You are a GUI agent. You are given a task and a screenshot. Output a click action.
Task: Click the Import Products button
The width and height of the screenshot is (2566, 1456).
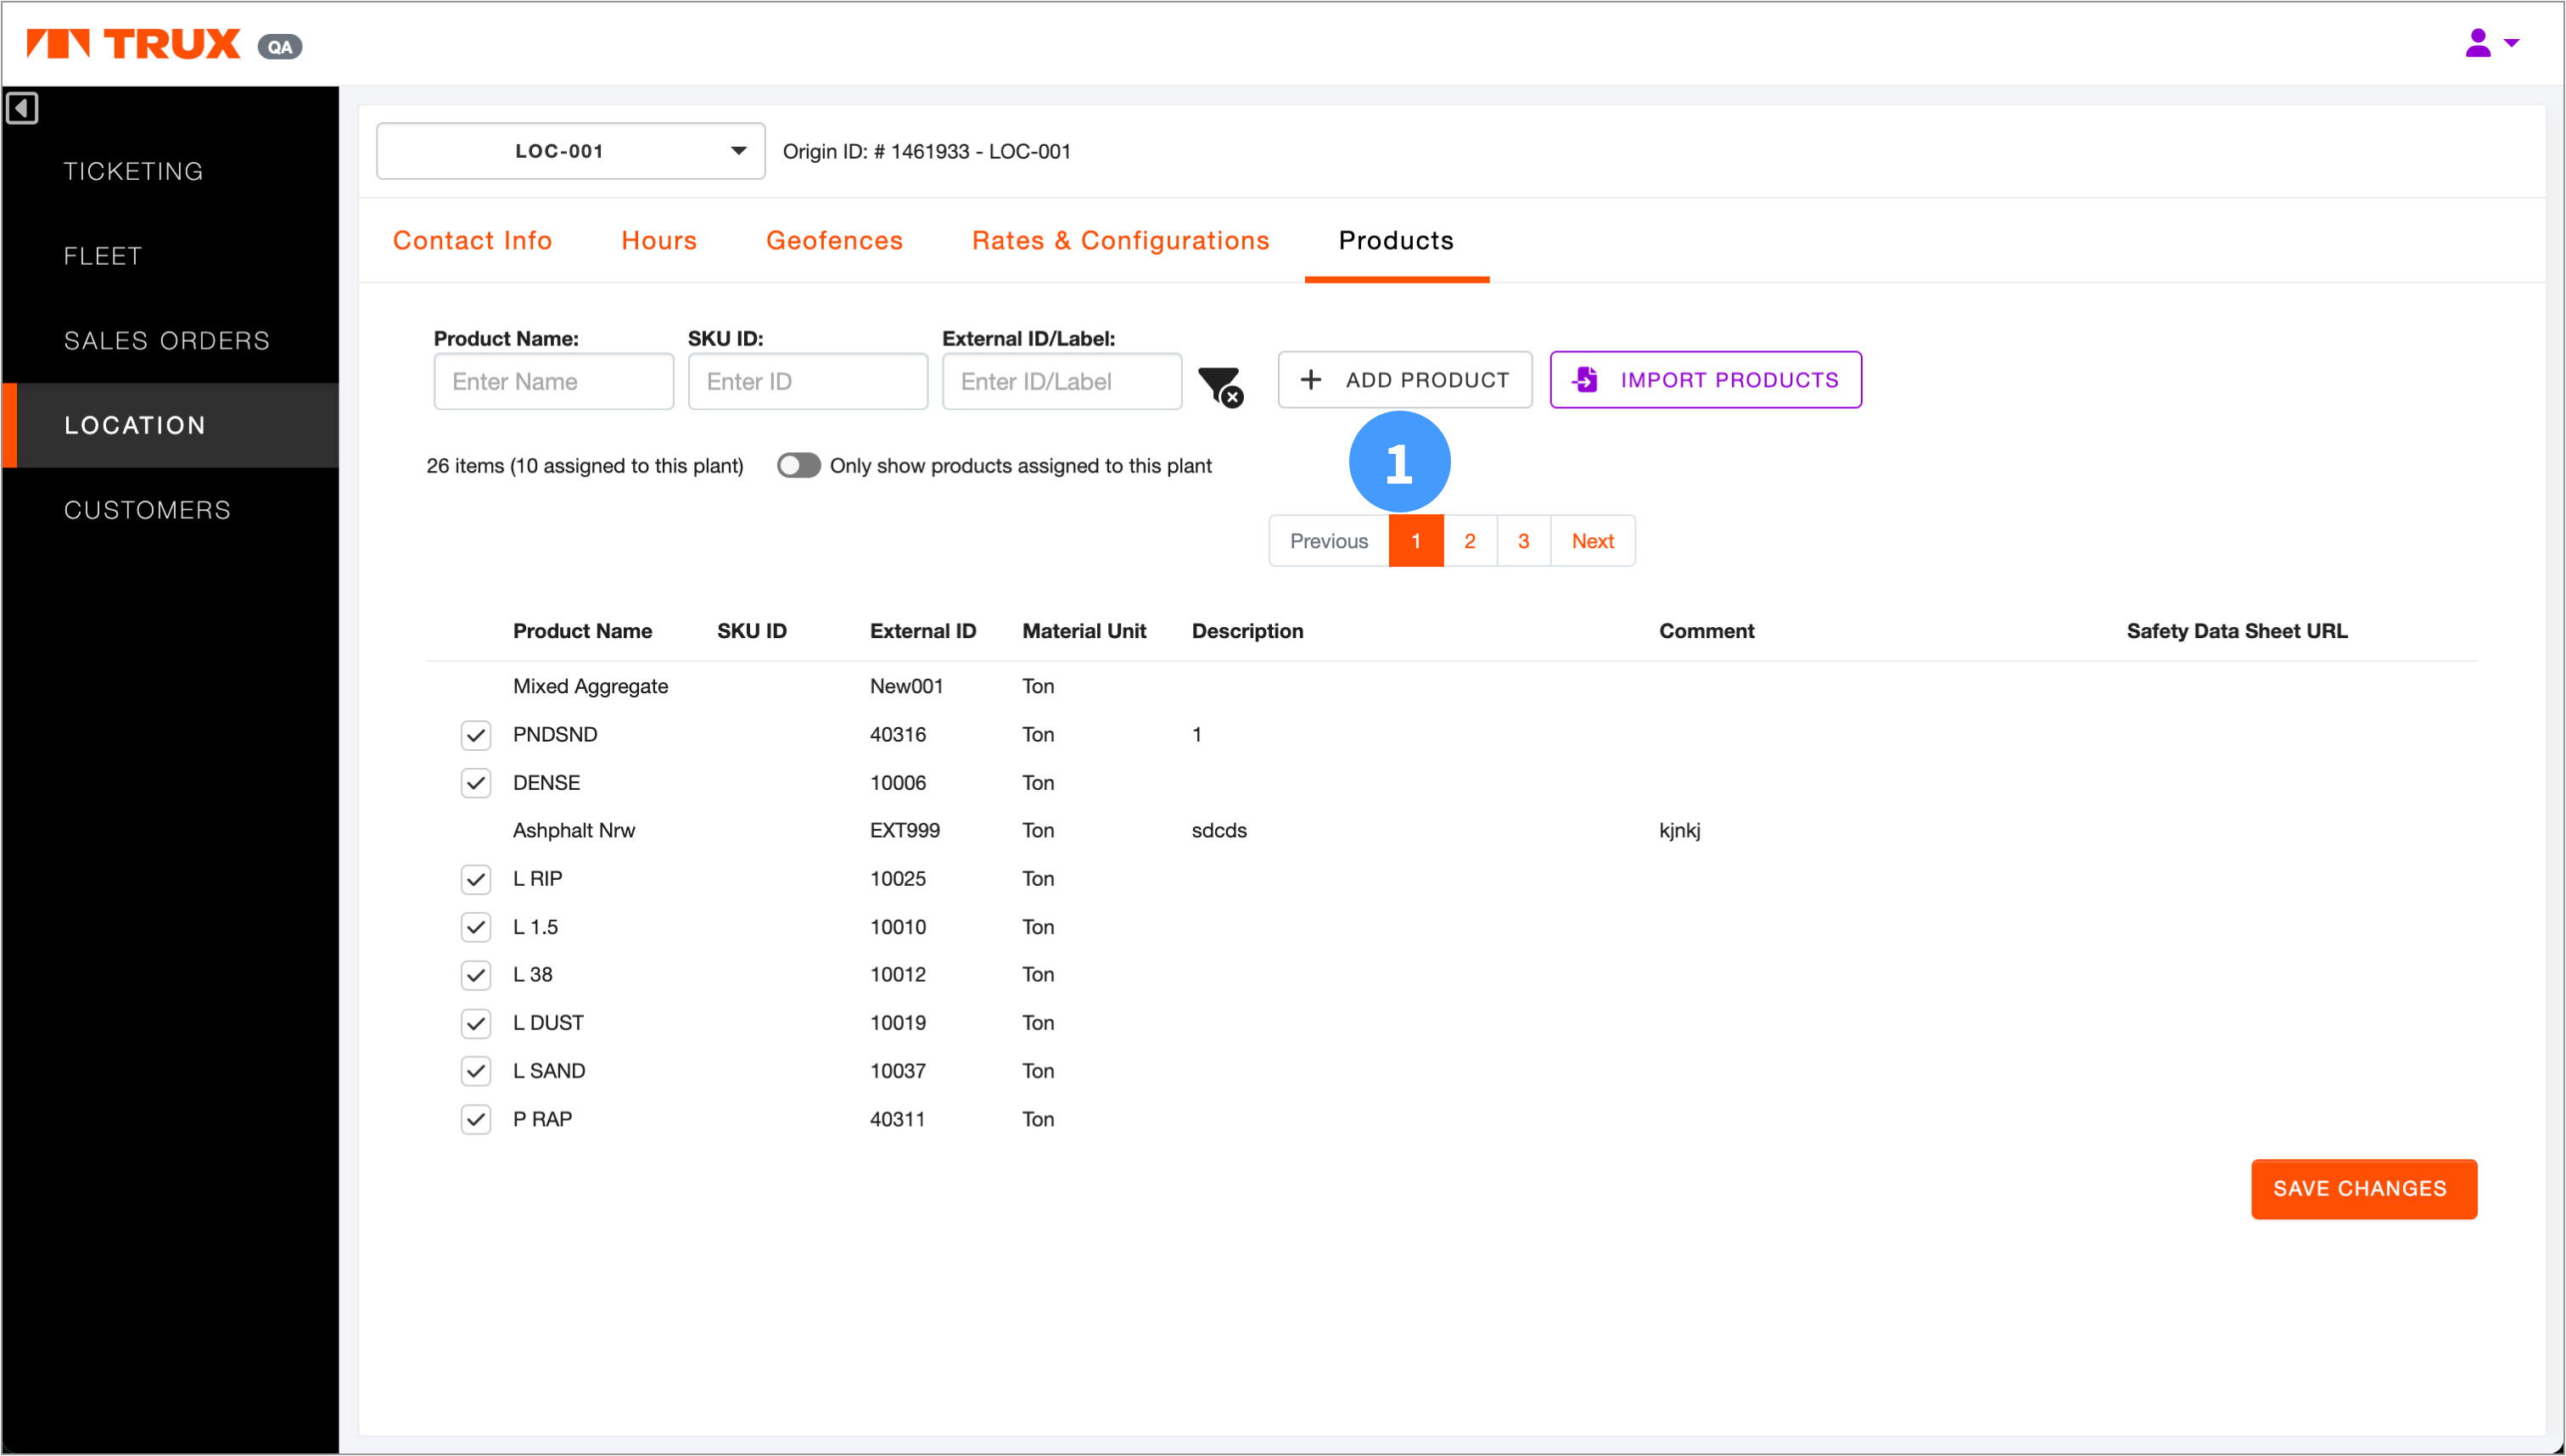[1705, 380]
